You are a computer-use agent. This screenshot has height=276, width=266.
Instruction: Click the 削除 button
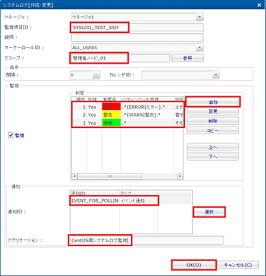pyautogui.click(x=213, y=121)
